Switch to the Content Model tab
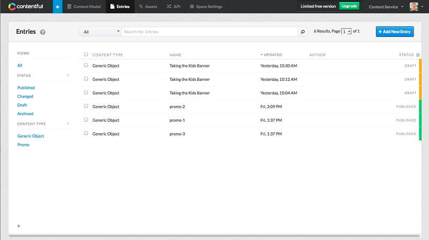 (84, 6)
